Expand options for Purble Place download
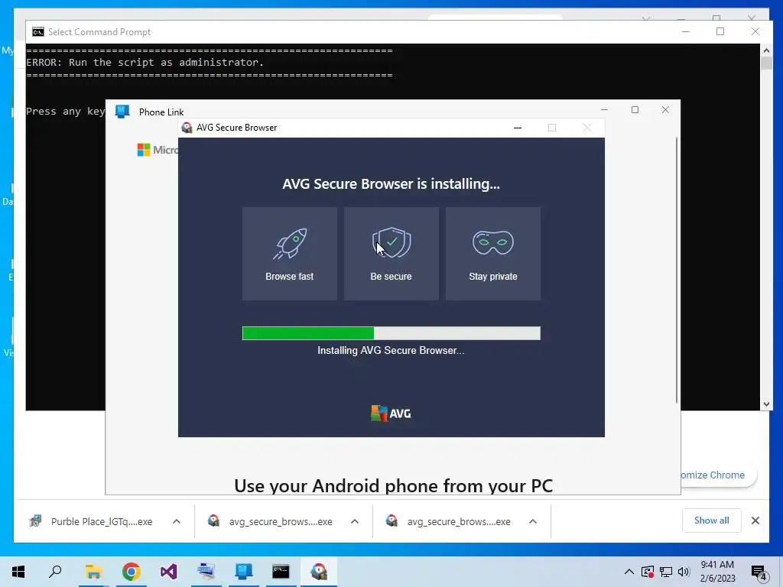Screen dimensions: 783x587 click(177, 521)
